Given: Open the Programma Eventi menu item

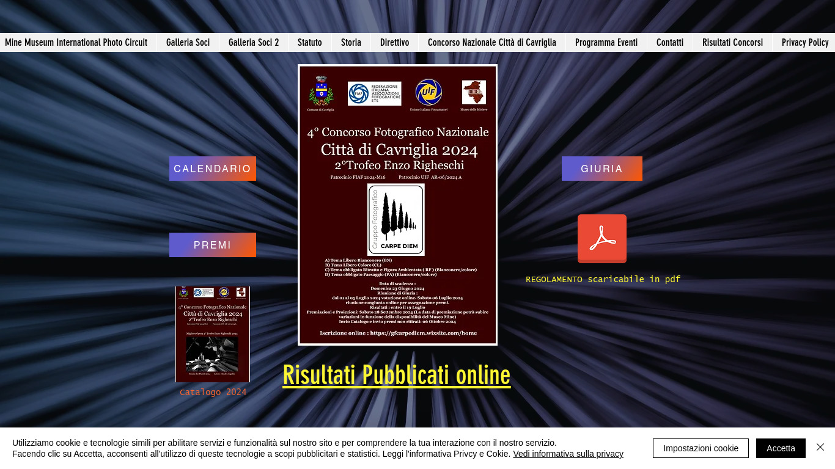Looking at the screenshot, I should [x=606, y=43].
